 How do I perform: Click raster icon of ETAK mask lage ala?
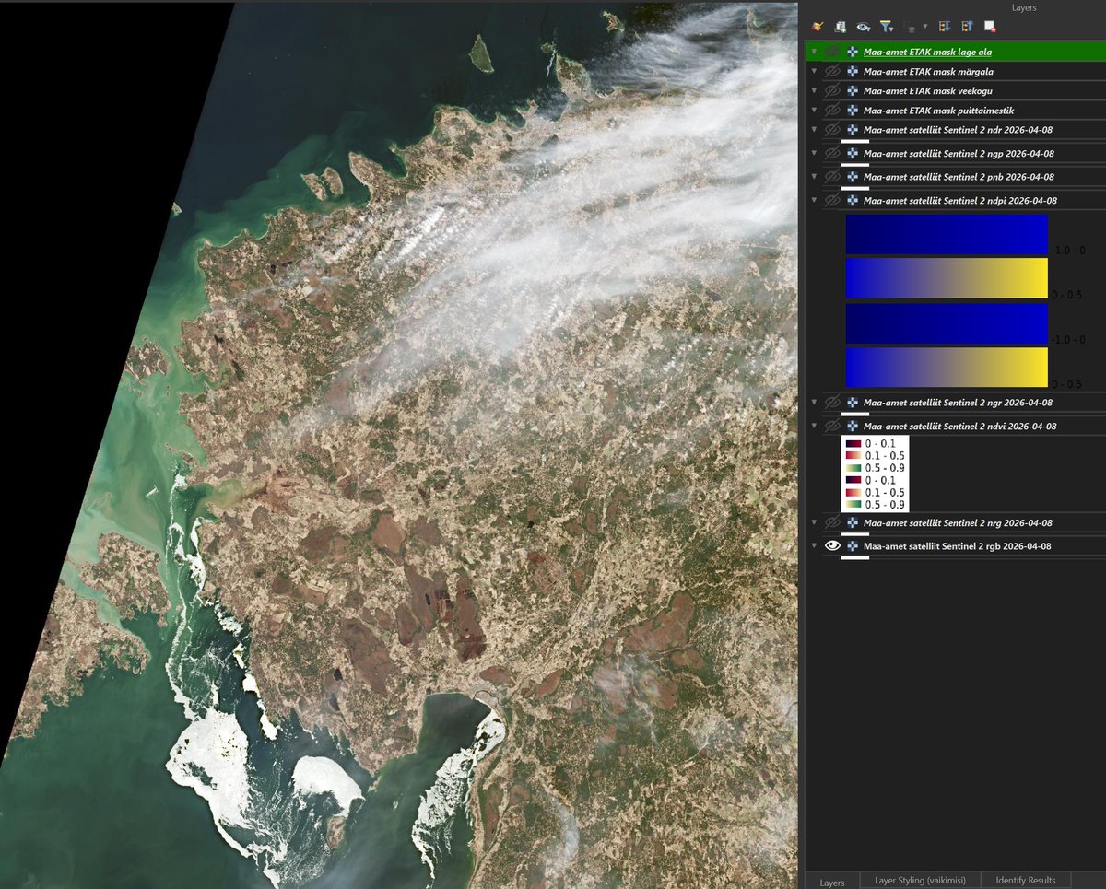[x=853, y=52]
